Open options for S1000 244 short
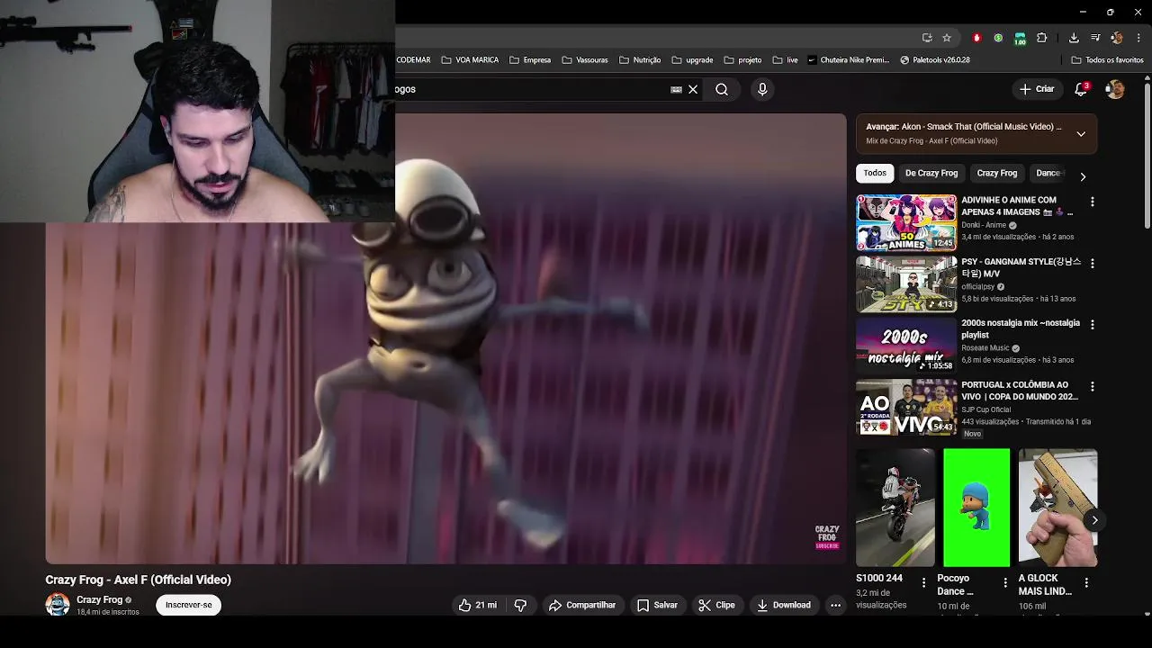This screenshot has height=648, width=1152. [x=923, y=582]
